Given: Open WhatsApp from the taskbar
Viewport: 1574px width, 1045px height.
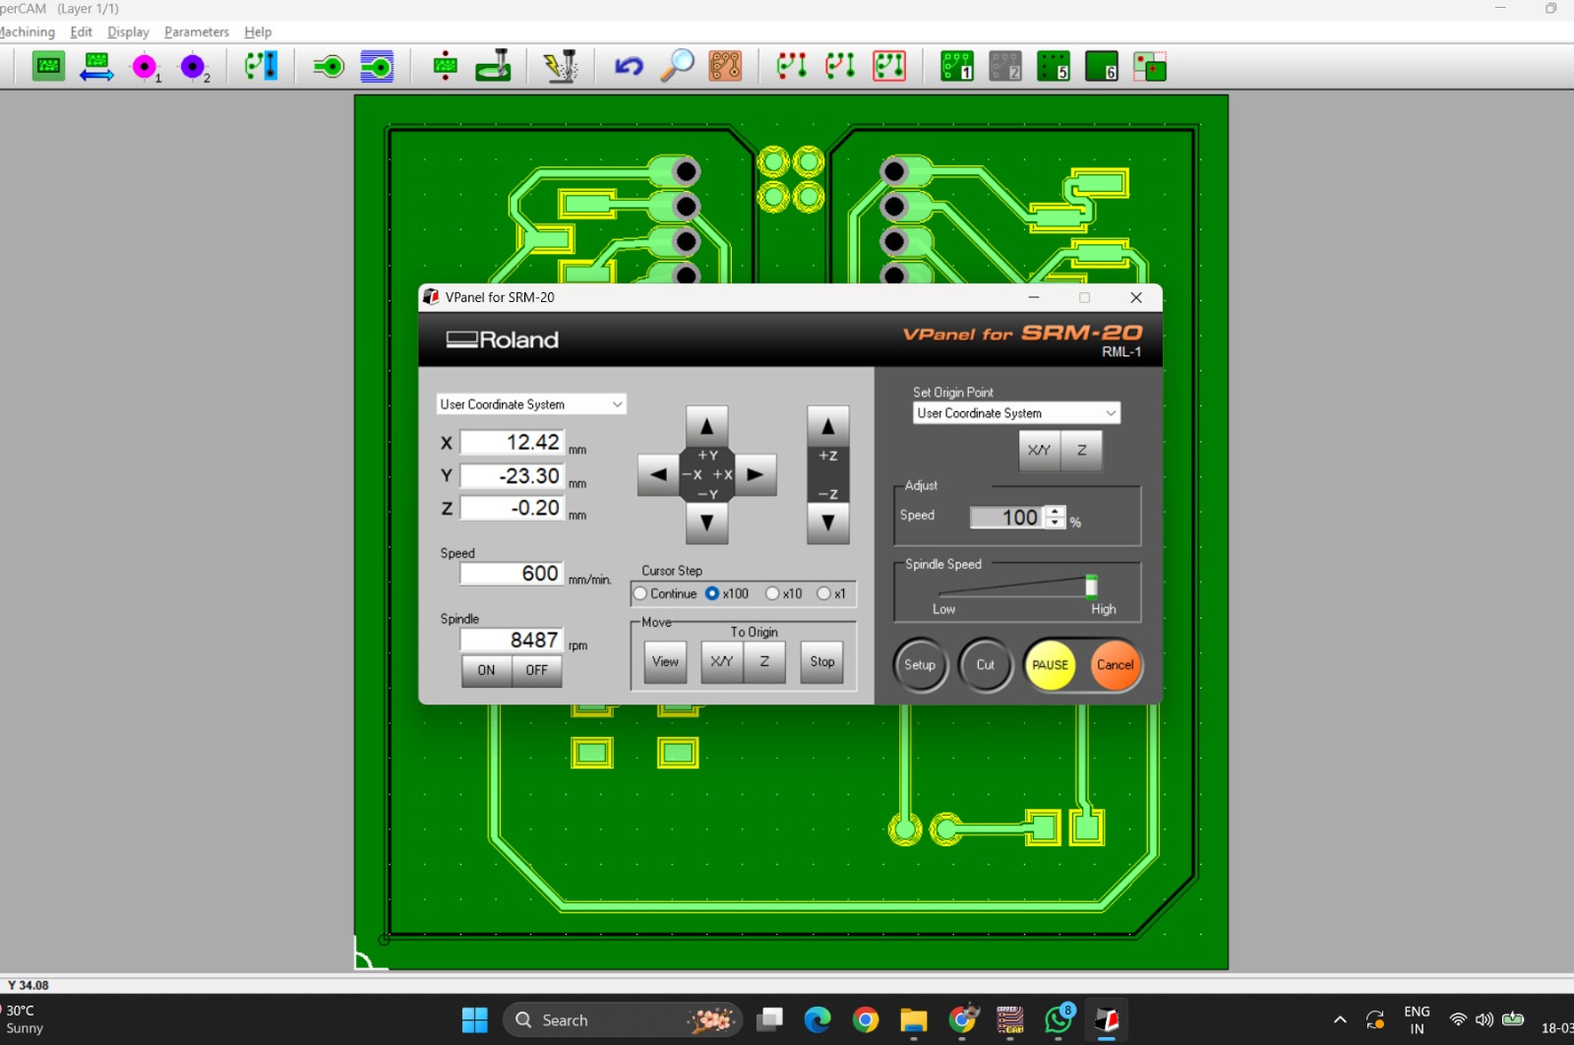Looking at the screenshot, I should pyautogui.click(x=1059, y=1020).
